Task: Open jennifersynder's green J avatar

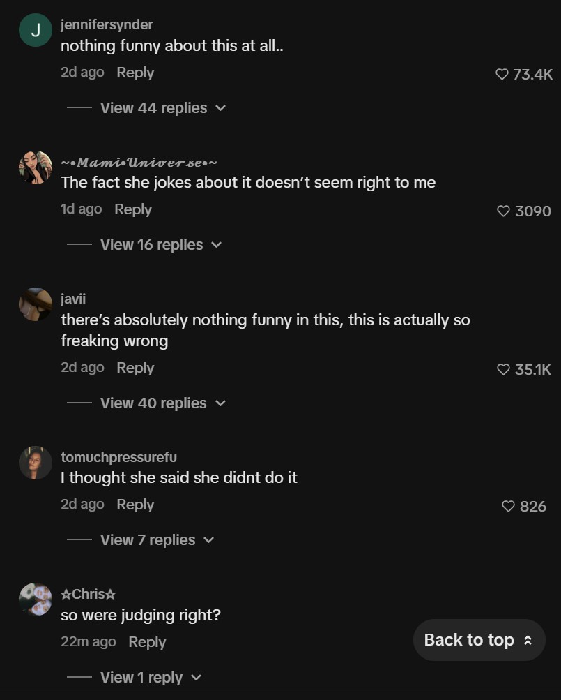Action: click(x=36, y=30)
